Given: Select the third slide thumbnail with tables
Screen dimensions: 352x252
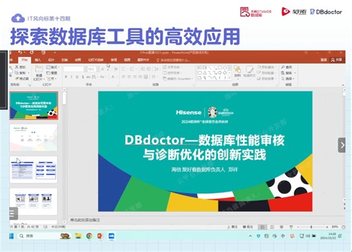Looking at the screenshot, I should pos(34,170).
